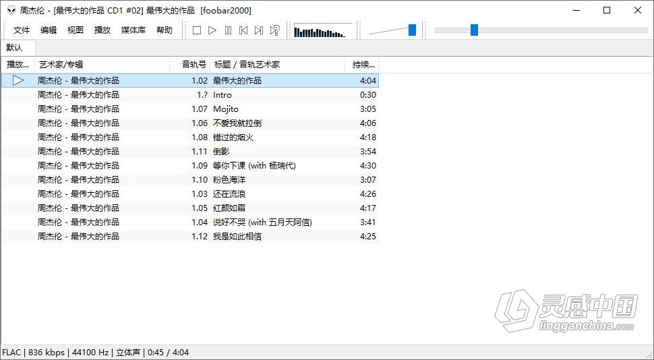Click the Play button in toolbar
The height and width of the screenshot is (360, 654).
coord(212,30)
